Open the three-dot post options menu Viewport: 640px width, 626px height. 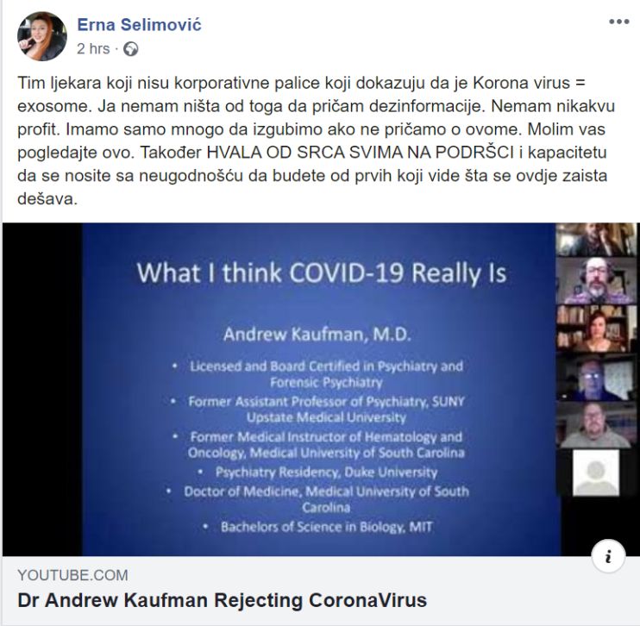click(618, 22)
